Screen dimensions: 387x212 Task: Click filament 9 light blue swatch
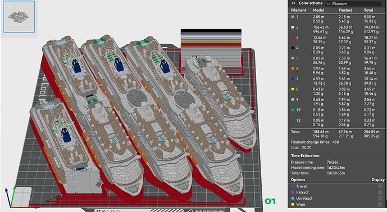click(x=293, y=100)
